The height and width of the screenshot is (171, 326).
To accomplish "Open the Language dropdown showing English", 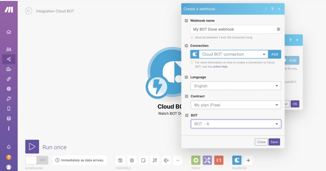I will 236,86.
